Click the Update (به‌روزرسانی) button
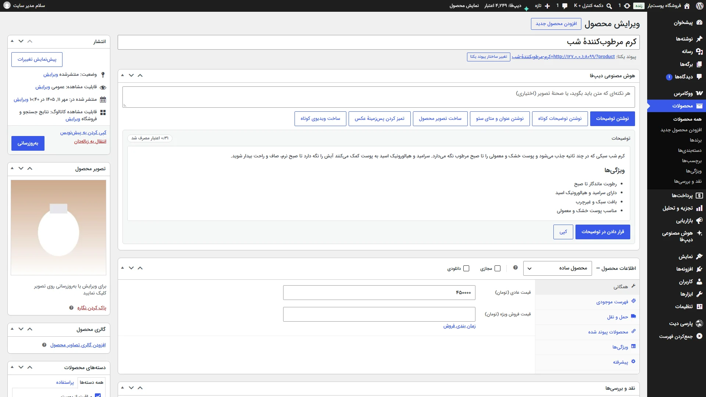This screenshot has width=706, height=397. pos(28,143)
